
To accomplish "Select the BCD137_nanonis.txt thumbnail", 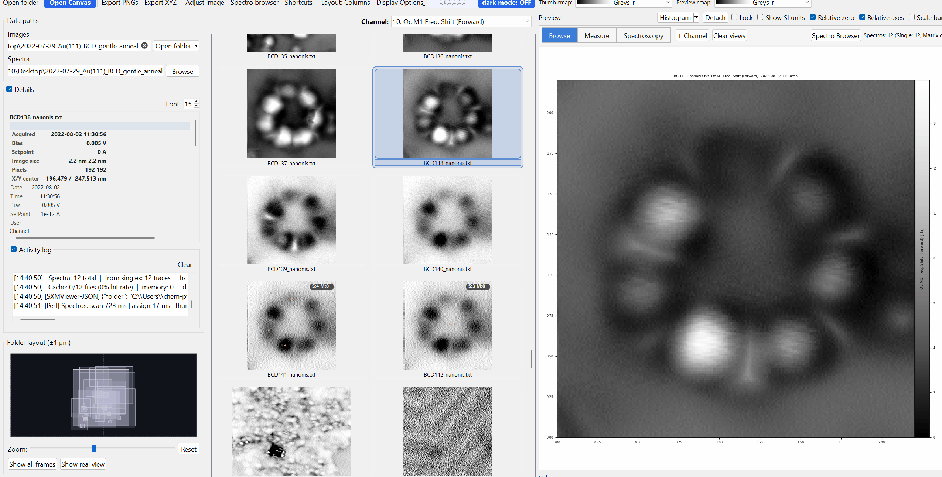I will (291, 114).
